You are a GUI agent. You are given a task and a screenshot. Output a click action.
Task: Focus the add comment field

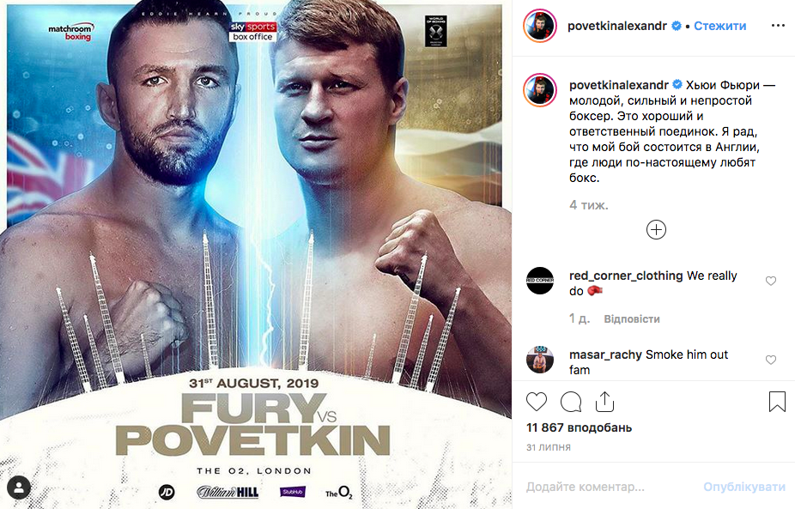(x=609, y=487)
